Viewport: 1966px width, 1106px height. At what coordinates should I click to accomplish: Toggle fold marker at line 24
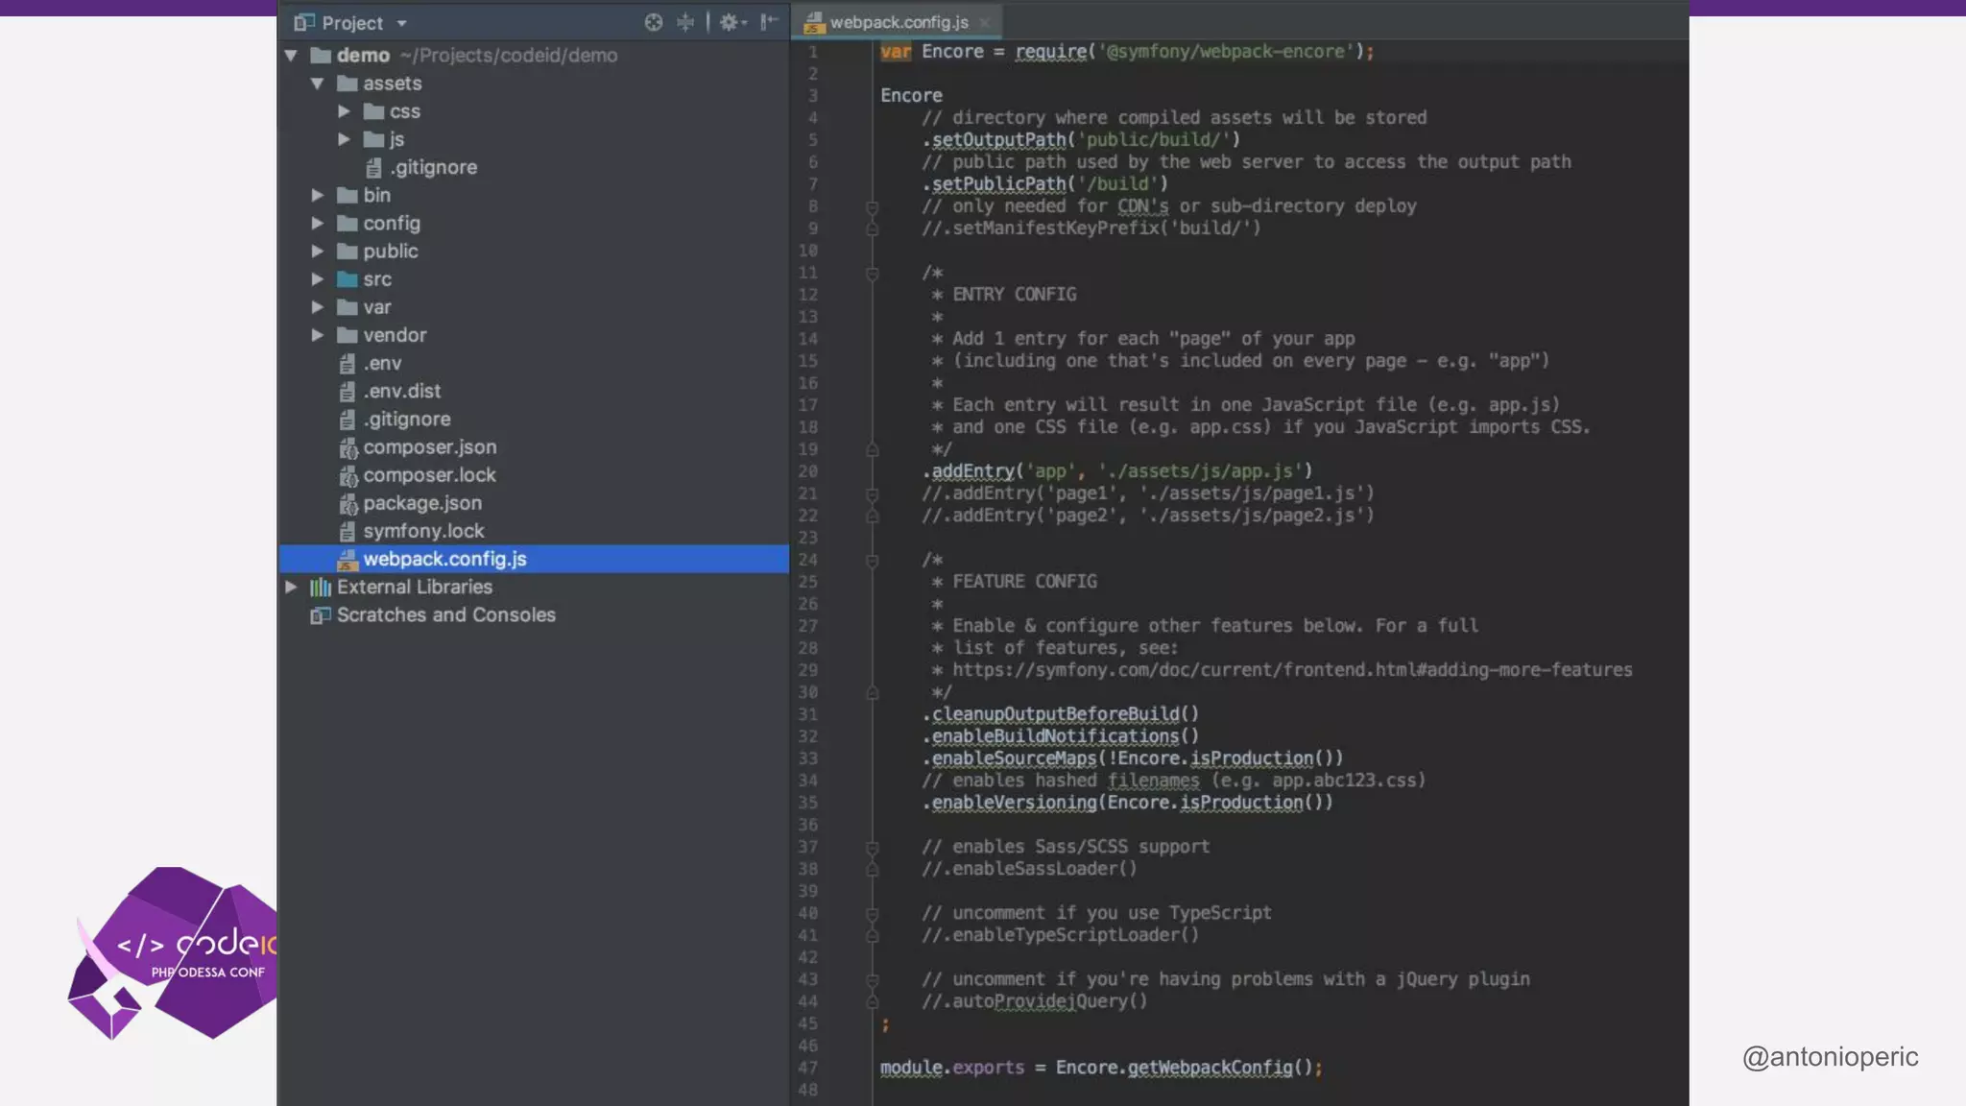(x=872, y=561)
